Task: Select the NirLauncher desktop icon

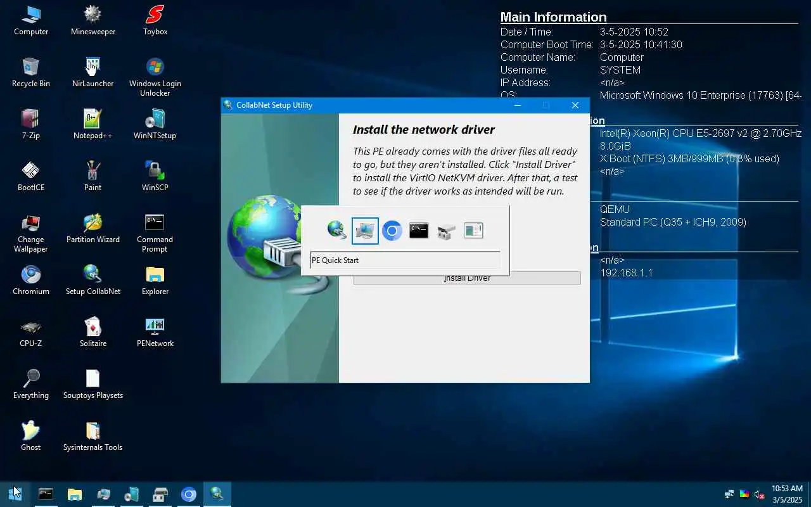Action: click(93, 72)
